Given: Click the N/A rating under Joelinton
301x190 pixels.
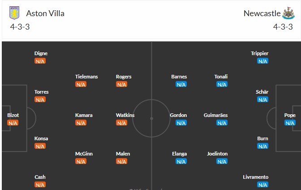Looking at the screenshot, I should click(222, 161).
